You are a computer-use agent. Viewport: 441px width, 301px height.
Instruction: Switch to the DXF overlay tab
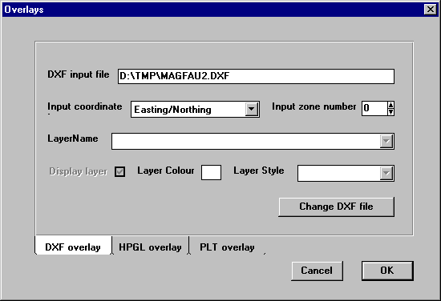(x=73, y=246)
